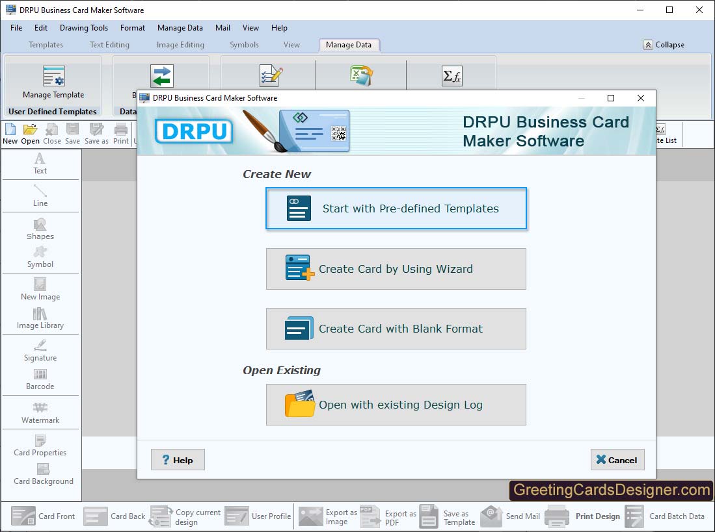Click the data exchange arrows ribbon icon
Screen dimensions: 715x532
[162, 75]
